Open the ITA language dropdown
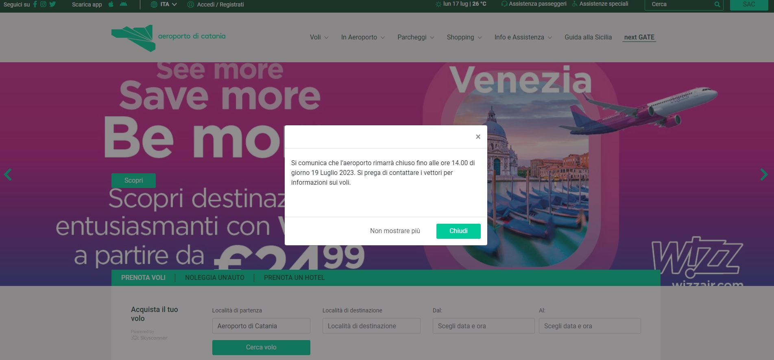Image resolution: width=774 pixels, height=360 pixels. click(x=164, y=4)
